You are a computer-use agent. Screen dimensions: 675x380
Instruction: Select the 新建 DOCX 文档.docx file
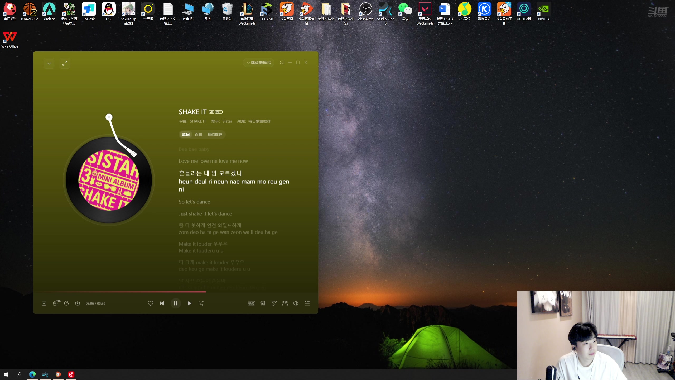pos(445,13)
